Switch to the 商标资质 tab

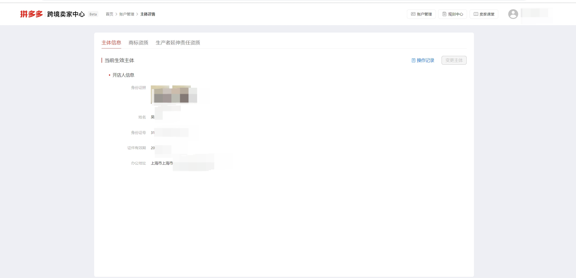tap(138, 43)
